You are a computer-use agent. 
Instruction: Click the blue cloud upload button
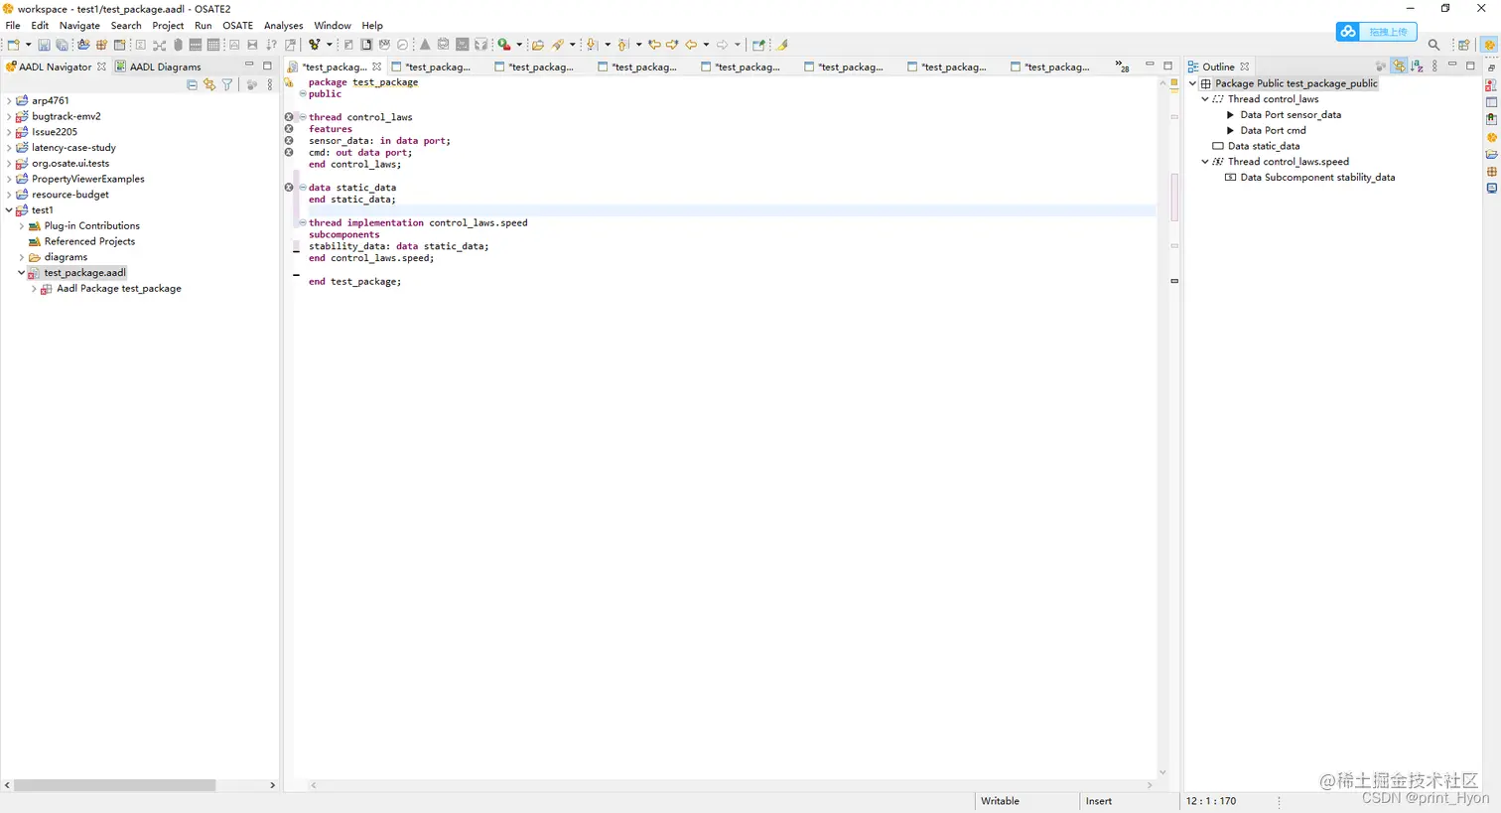[1376, 32]
